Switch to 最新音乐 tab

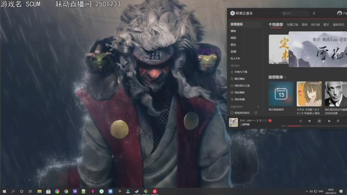pyautogui.click(x=339, y=25)
